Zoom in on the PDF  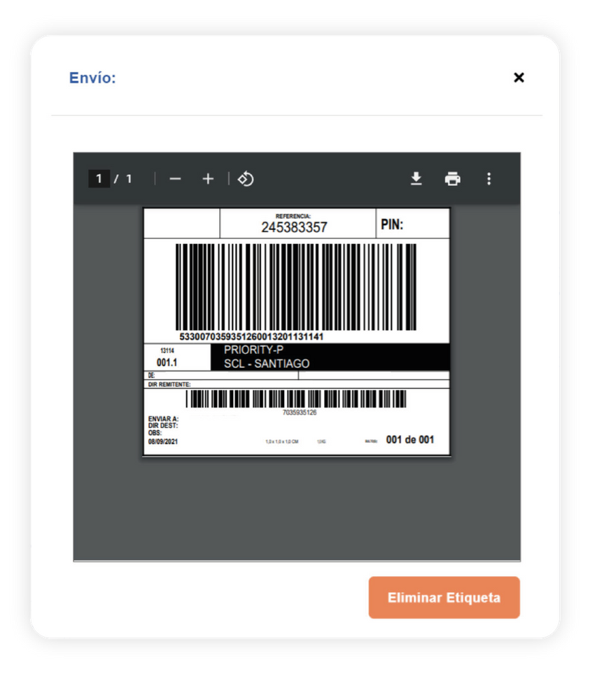[208, 178]
